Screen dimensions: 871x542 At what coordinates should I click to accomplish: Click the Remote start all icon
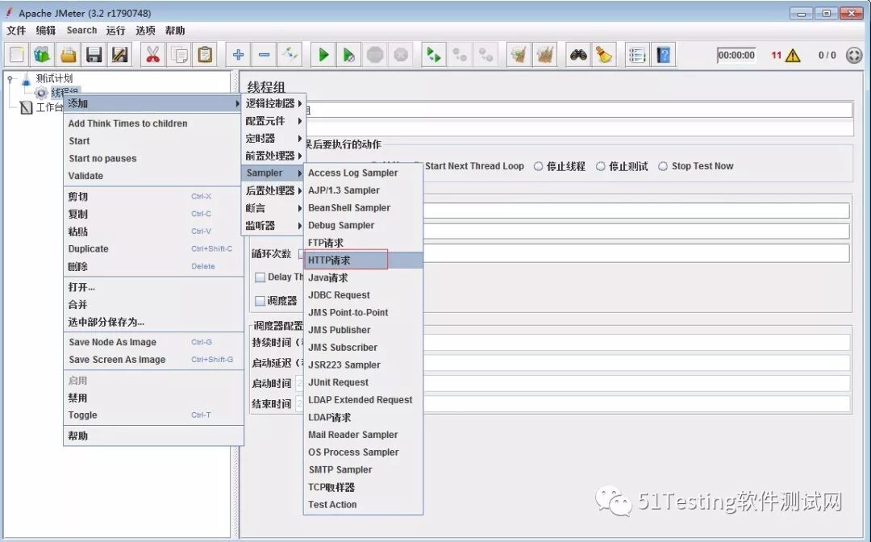433,54
